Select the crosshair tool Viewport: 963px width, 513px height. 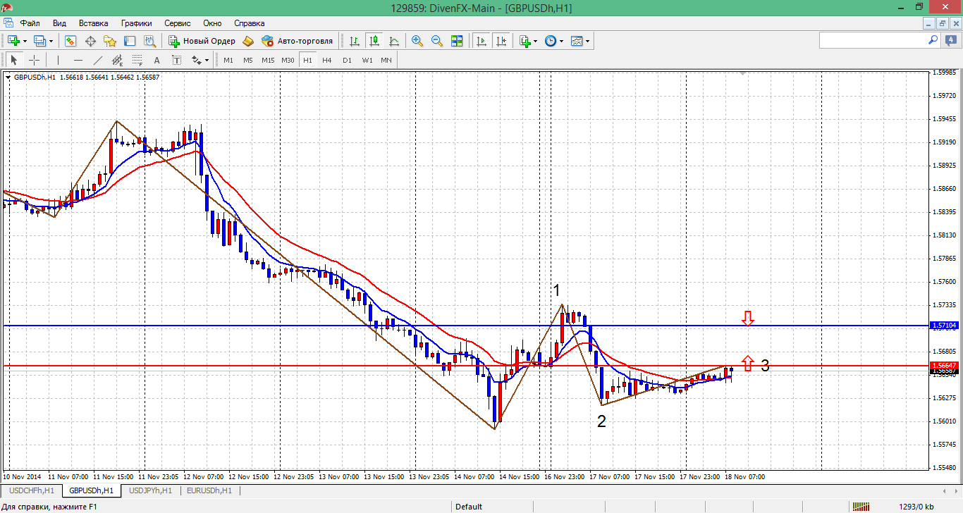tap(34, 60)
